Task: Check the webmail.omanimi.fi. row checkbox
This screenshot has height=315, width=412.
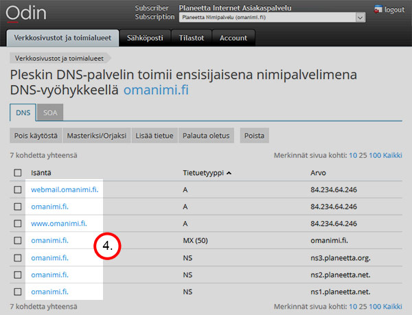Action: point(18,189)
